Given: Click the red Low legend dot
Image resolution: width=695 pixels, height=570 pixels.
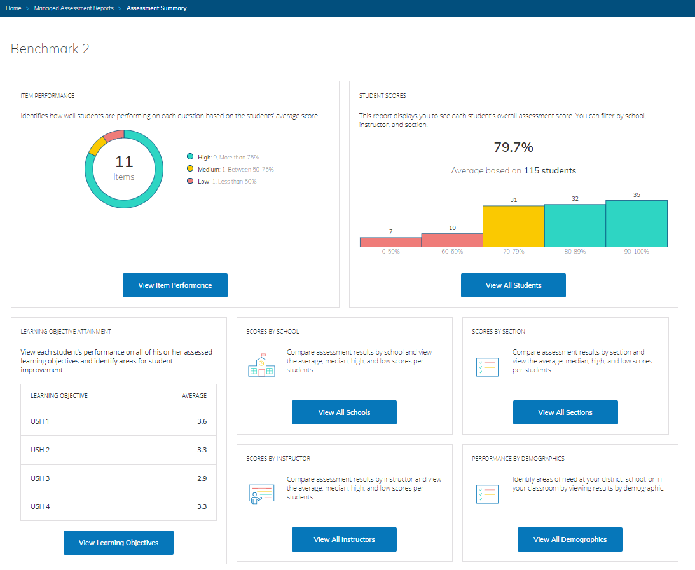Looking at the screenshot, I should point(190,182).
